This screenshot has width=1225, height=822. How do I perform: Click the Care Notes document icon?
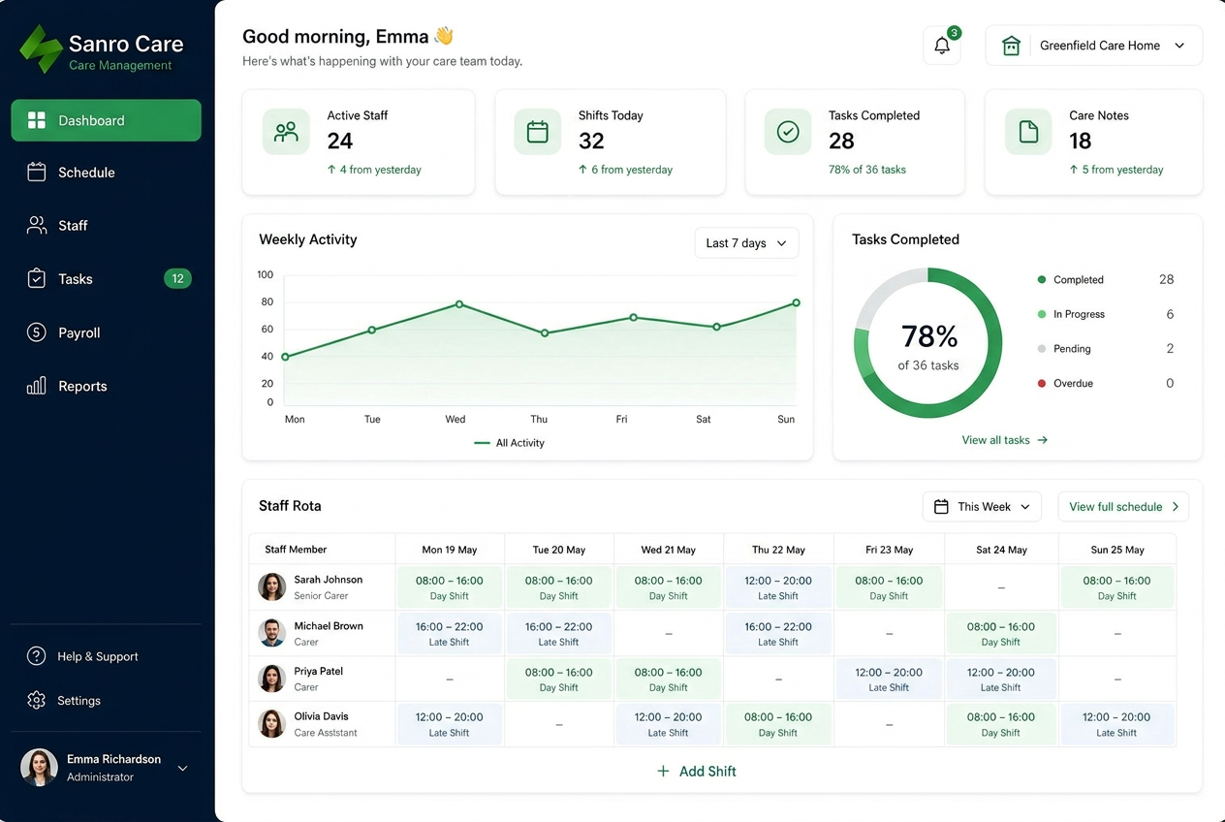coord(1028,132)
